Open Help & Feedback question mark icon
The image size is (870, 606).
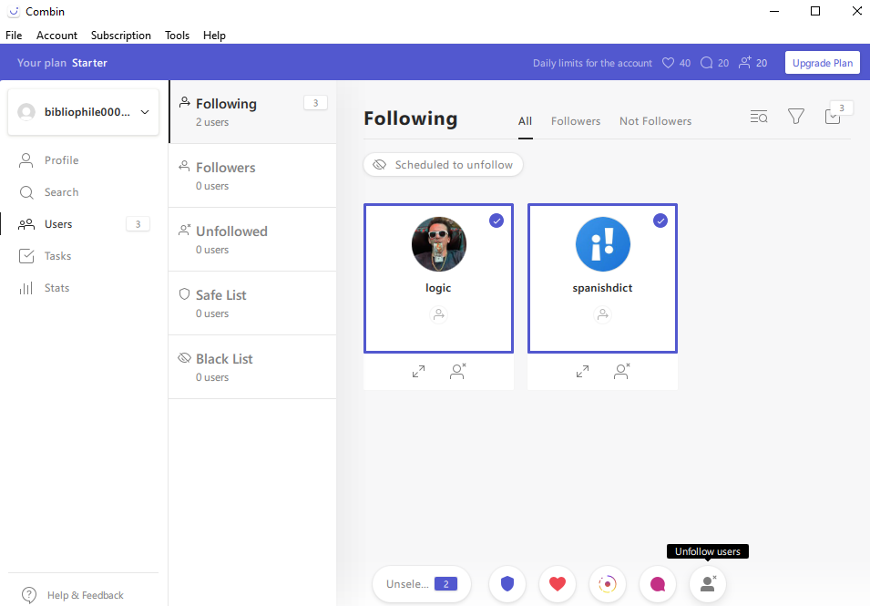[x=29, y=595]
